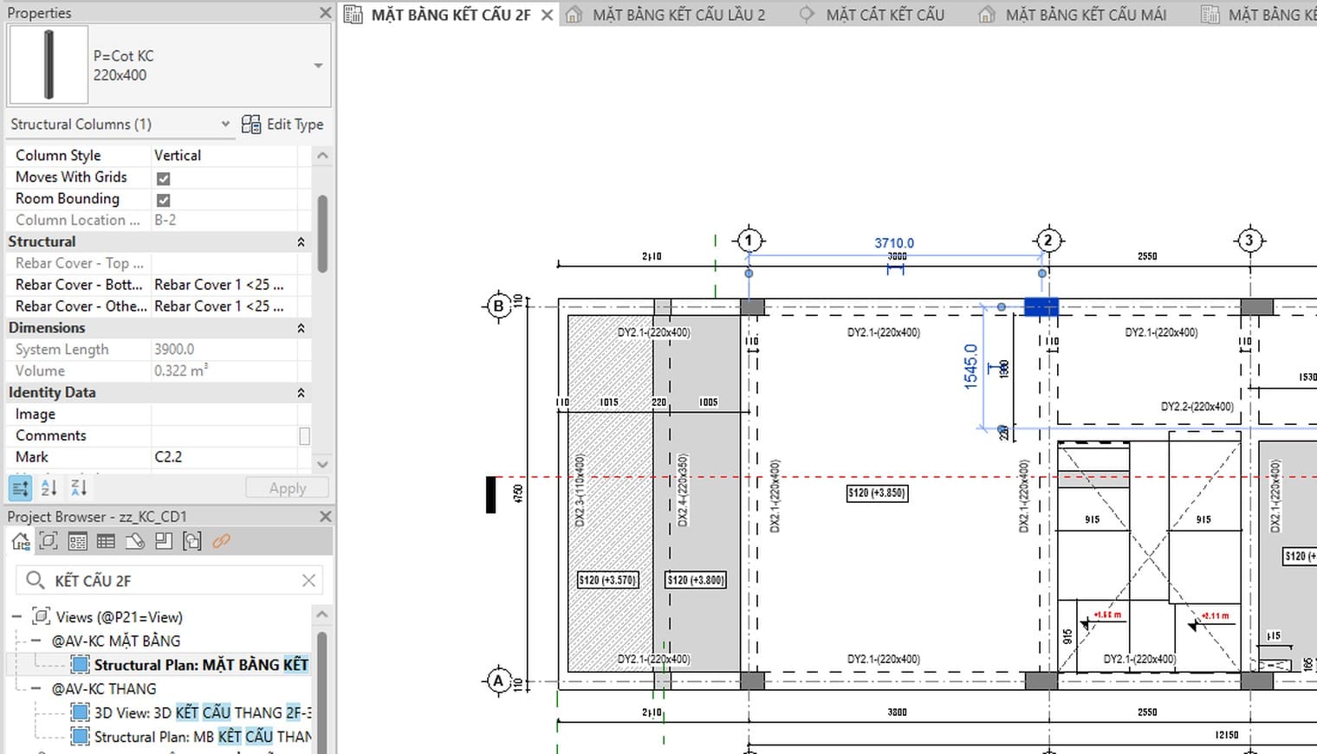The height and width of the screenshot is (754, 1317).
Task: Sort properties Z to A
Action: (x=79, y=487)
